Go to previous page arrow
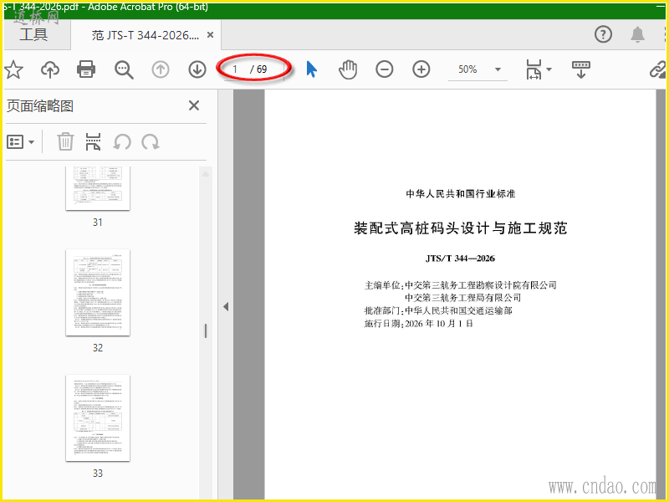 pos(161,69)
